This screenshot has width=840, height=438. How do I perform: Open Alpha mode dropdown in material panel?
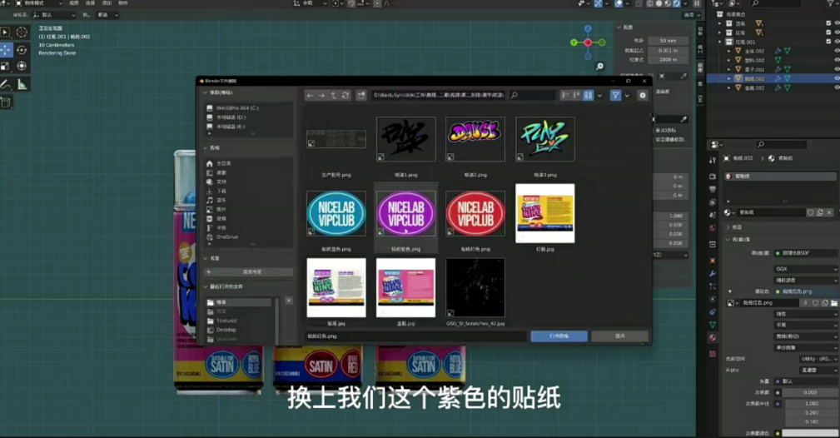pyautogui.click(x=818, y=370)
